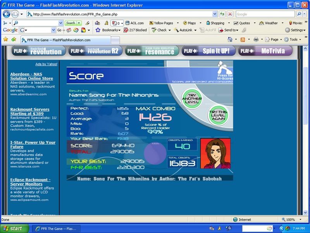The height and width of the screenshot is (233, 310).
Task: Stop loading with the red X icon
Action: click(230, 14)
